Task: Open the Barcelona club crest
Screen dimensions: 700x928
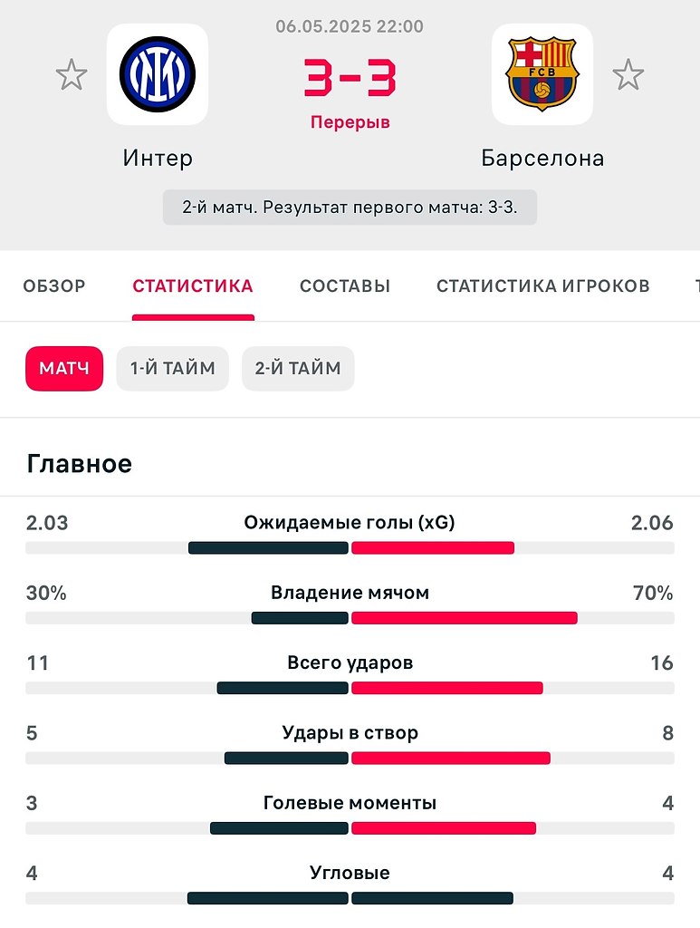Action: (542, 74)
